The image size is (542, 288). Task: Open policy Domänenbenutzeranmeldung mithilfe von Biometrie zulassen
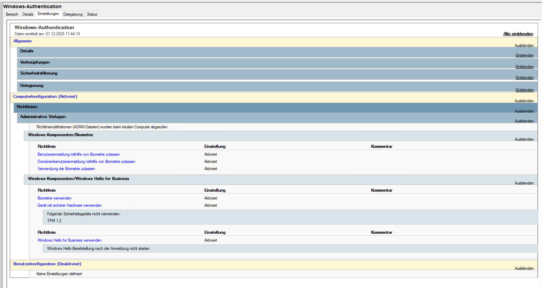click(86, 162)
